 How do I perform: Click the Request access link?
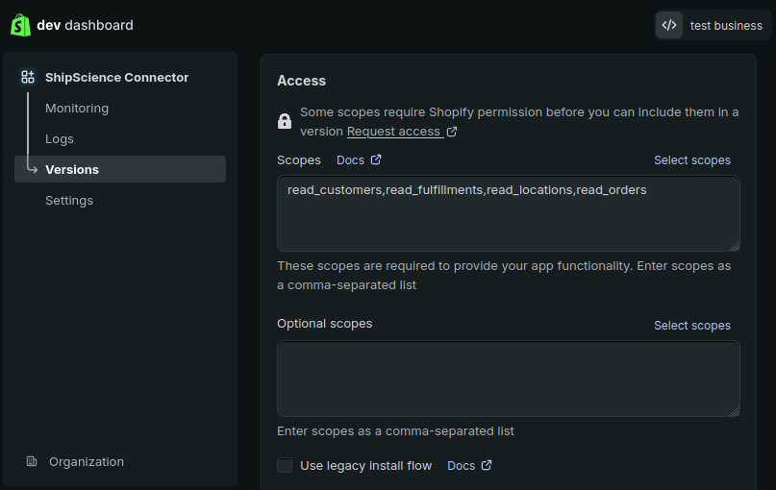393,132
